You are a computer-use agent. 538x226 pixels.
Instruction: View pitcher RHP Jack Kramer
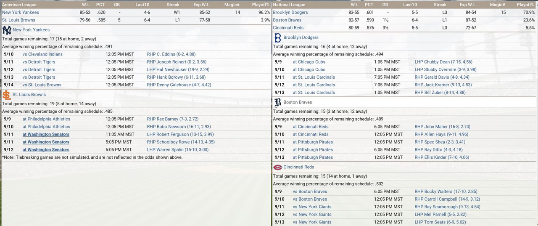click(x=443, y=85)
